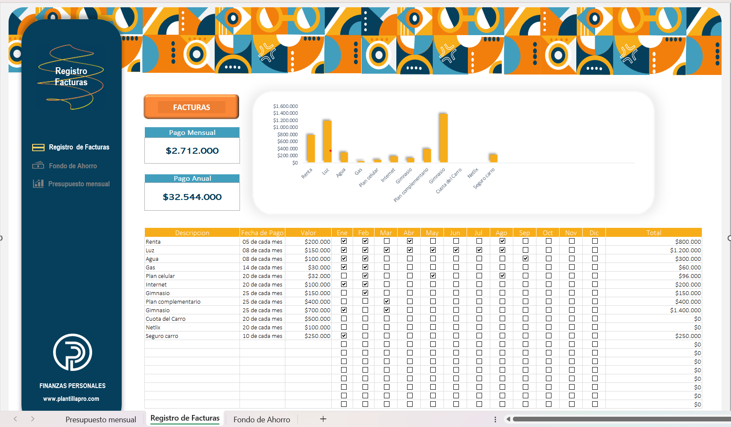Click the Registro Facturas sidebar title

(x=71, y=77)
